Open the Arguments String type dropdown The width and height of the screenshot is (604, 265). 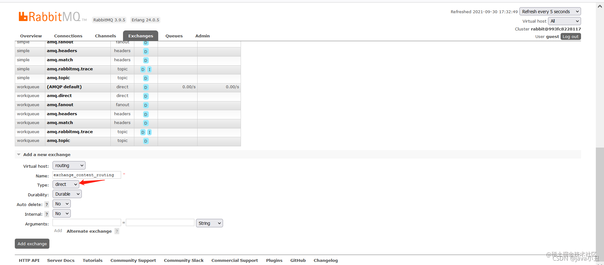pyautogui.click(x=209, y=223)
